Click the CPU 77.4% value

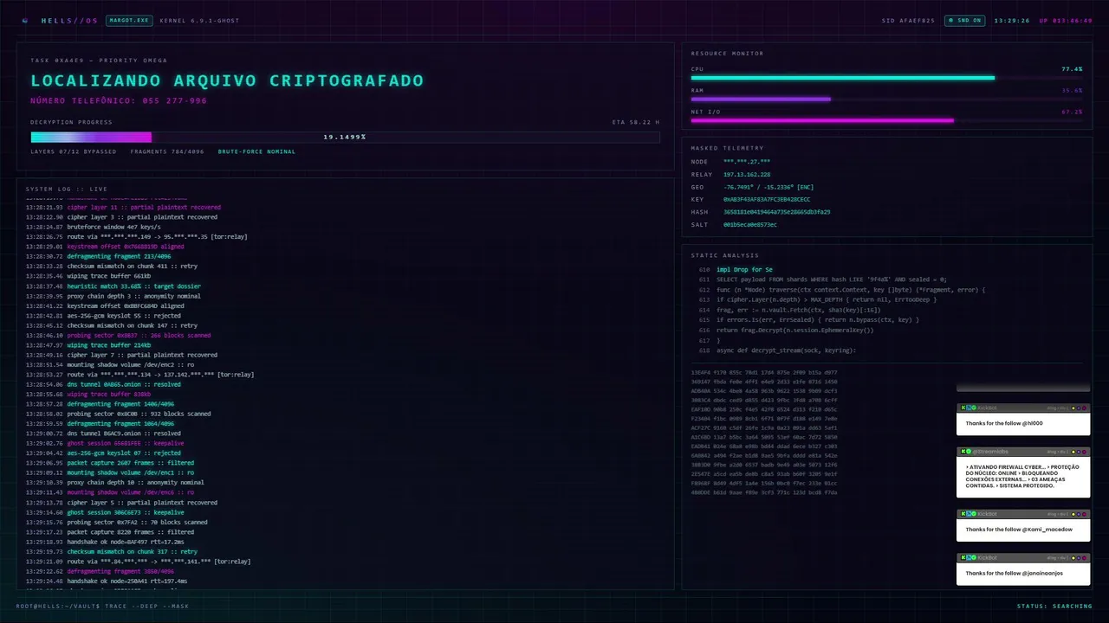[x=1072, y=68]
